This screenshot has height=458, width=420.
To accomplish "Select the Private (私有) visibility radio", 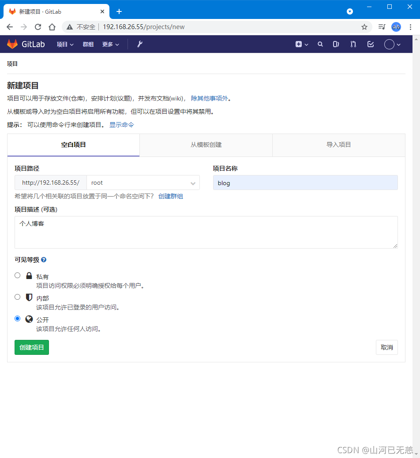I will (18, 276).
